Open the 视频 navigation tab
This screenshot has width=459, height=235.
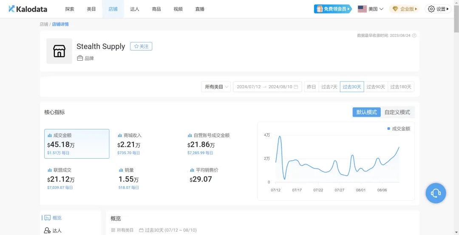tap(178, 9)
